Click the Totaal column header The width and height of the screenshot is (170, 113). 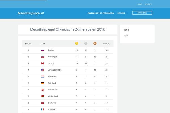(x=106, y=44)
